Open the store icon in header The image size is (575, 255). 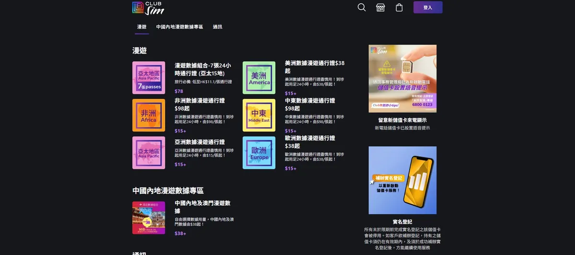(x=380, y=7)
